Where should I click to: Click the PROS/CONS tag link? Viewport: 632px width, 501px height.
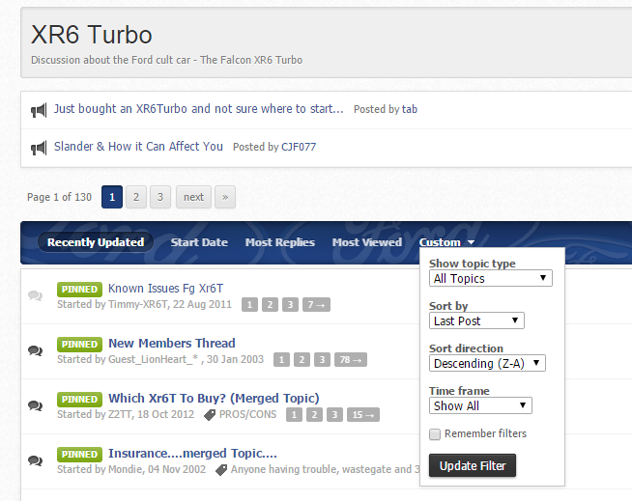click(x=248, y=414)
